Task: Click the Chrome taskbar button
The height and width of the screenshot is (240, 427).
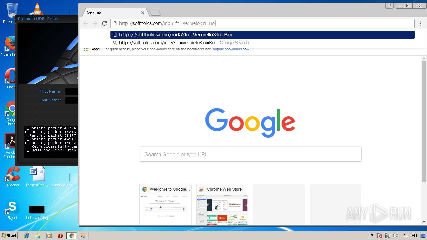Action: click(x=71, y=236)
